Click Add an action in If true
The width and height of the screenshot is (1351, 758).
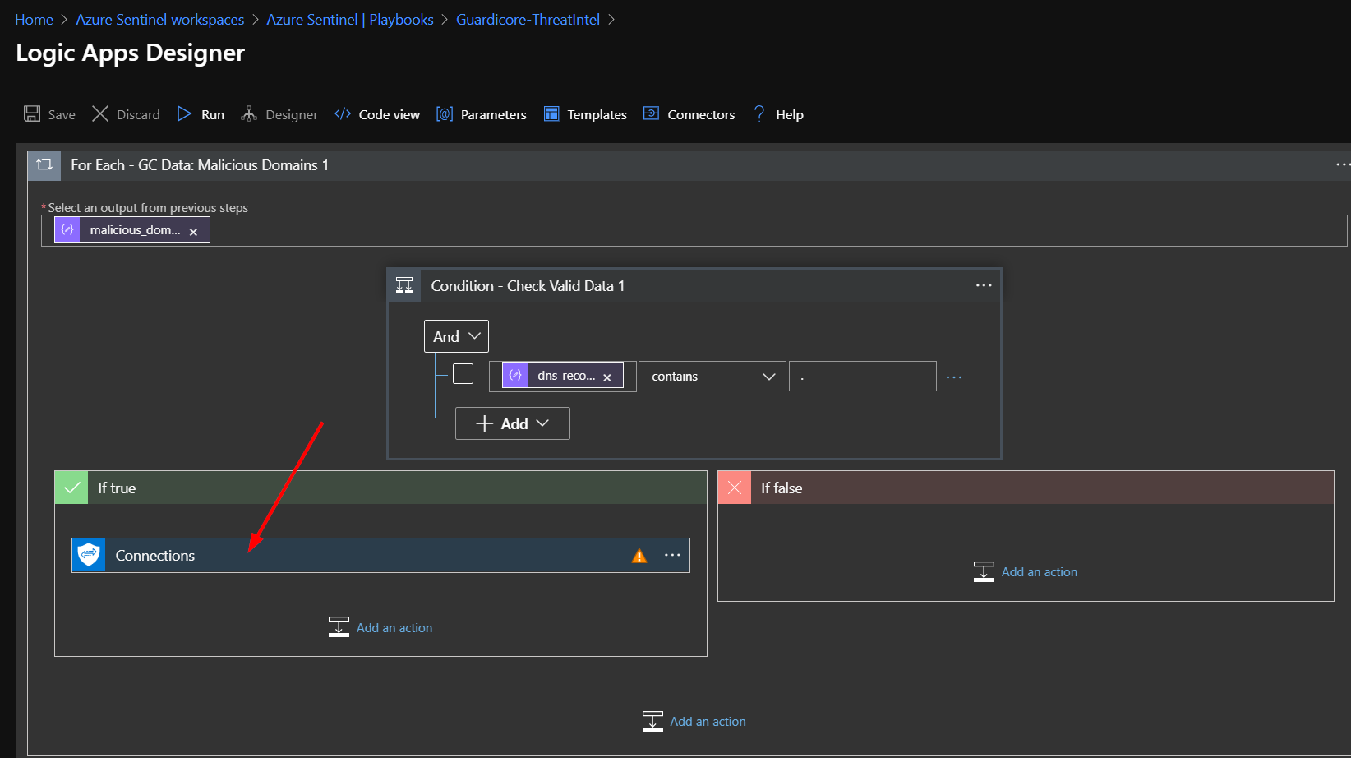pos(394,628)
